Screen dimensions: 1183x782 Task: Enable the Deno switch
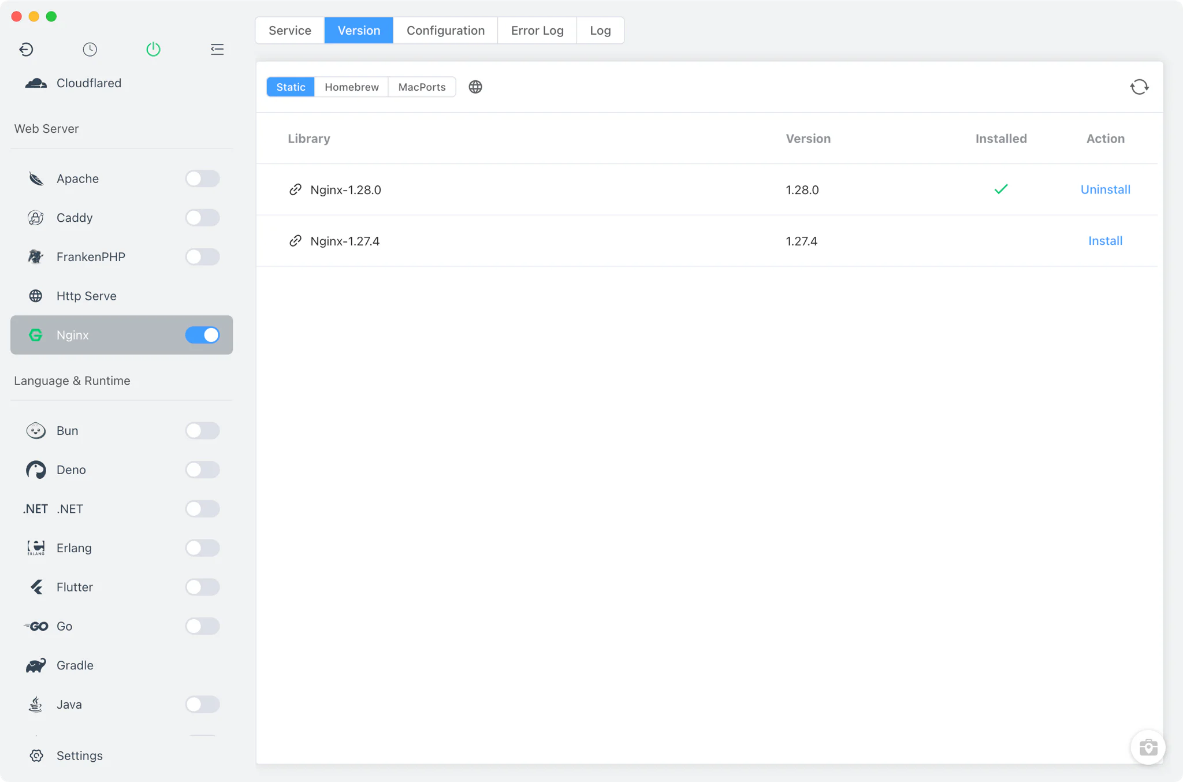[x=202, y=470]
